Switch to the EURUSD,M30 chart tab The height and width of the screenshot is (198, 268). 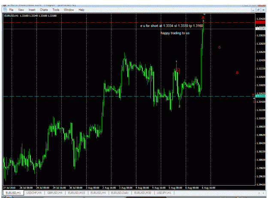[x=142, y=193]
